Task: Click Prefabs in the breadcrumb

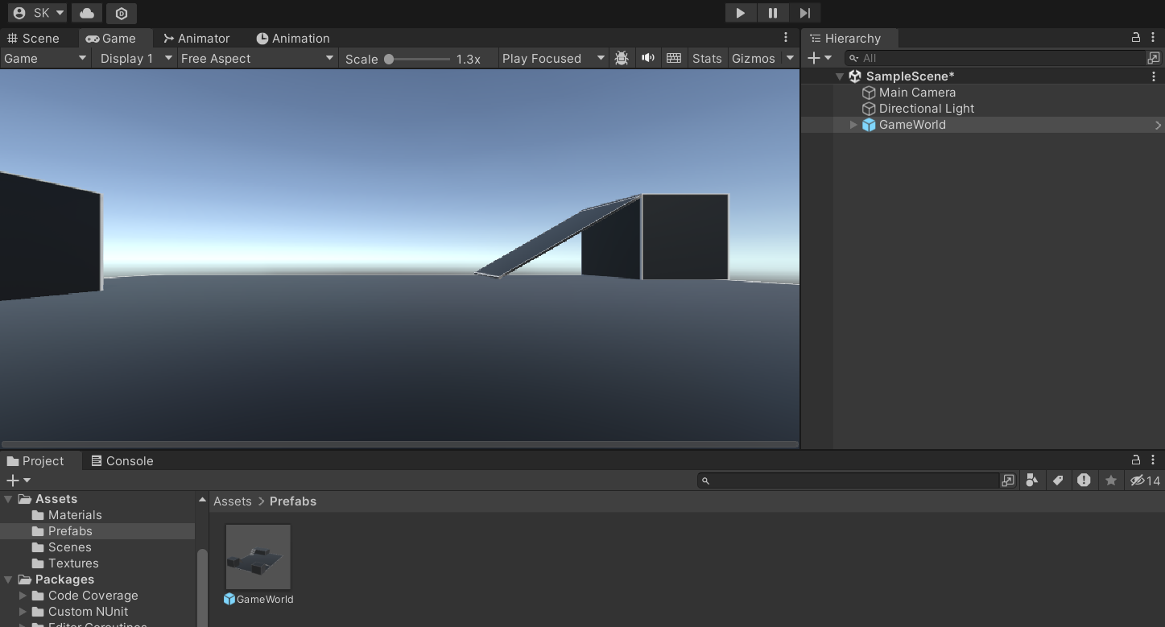Action: (293, 501)
